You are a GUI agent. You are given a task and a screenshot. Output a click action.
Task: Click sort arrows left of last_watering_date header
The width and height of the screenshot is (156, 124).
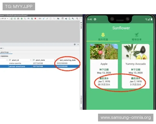click(55, 60)
